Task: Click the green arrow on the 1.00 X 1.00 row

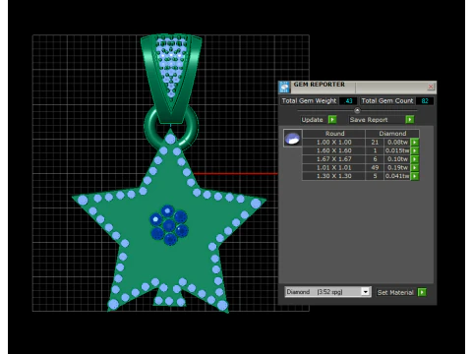Action: coord(415,143)
